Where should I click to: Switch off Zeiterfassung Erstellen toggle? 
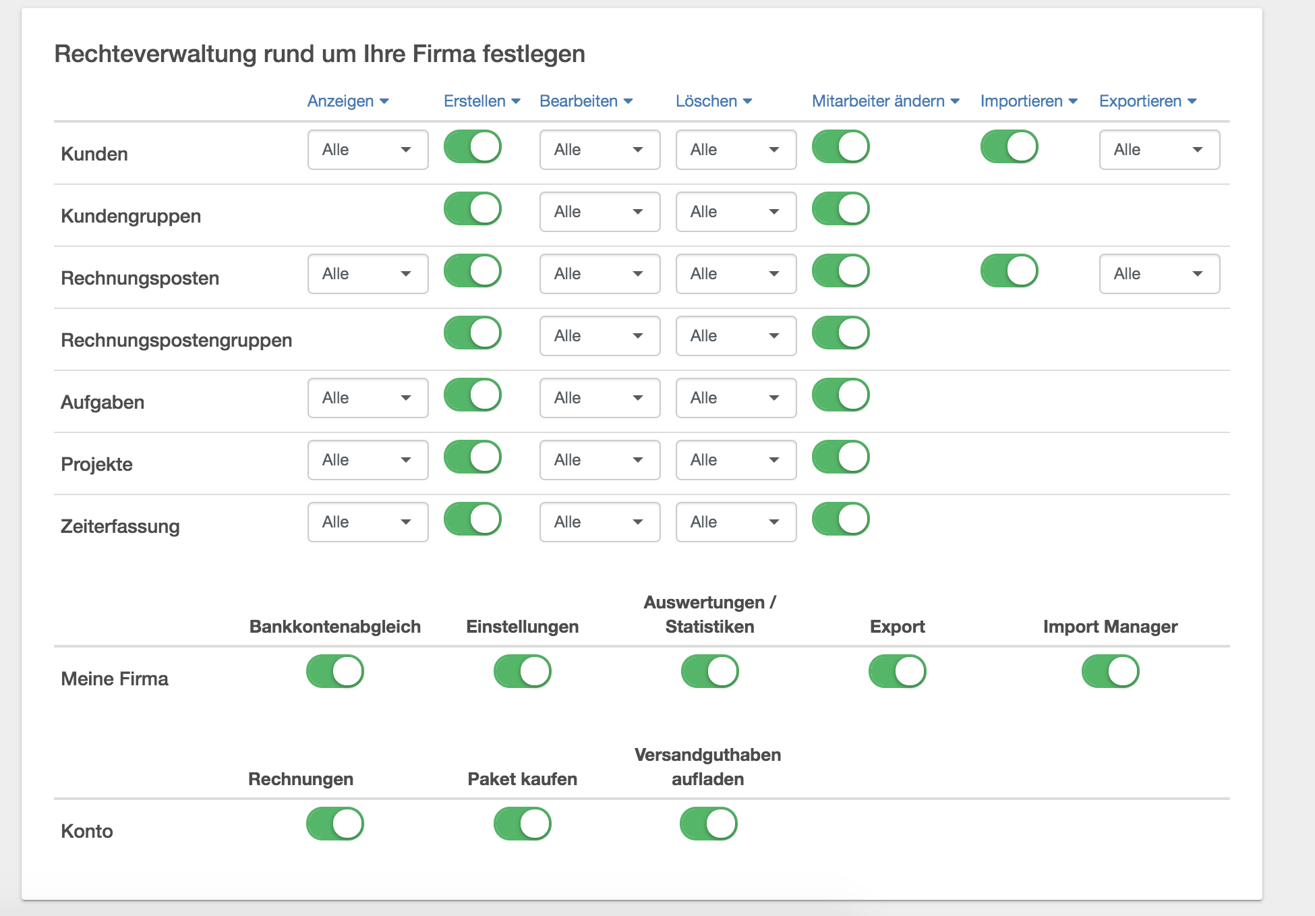point(472,519)
